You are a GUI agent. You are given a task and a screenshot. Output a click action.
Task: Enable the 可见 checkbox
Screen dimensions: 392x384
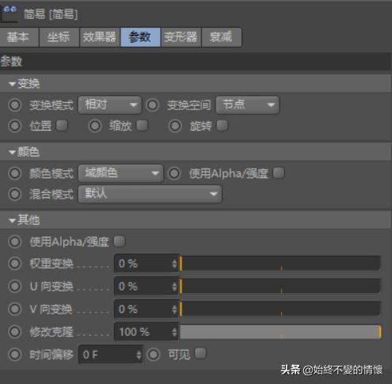click(x=200, y=353)
